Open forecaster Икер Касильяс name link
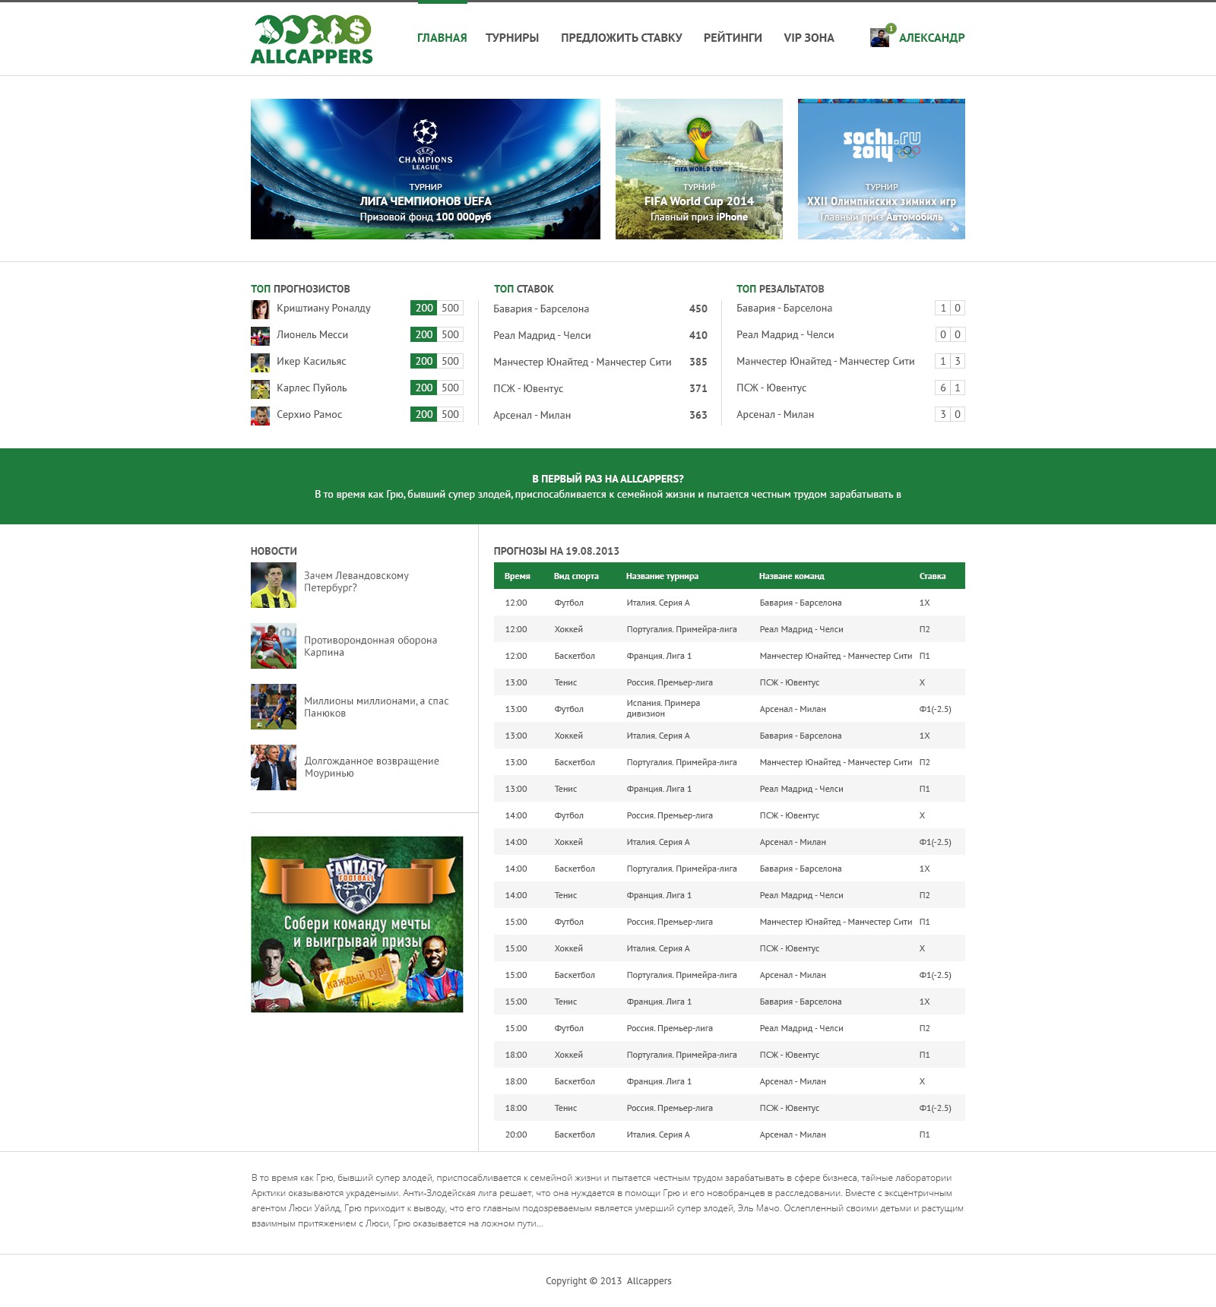Viewport: 1216px width, 1307px height. pyautogui.click(x=312, y=361)
